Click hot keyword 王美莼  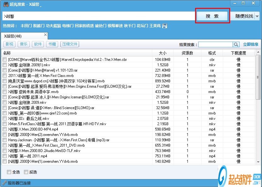pyautogui.click(x=155, y=26)
